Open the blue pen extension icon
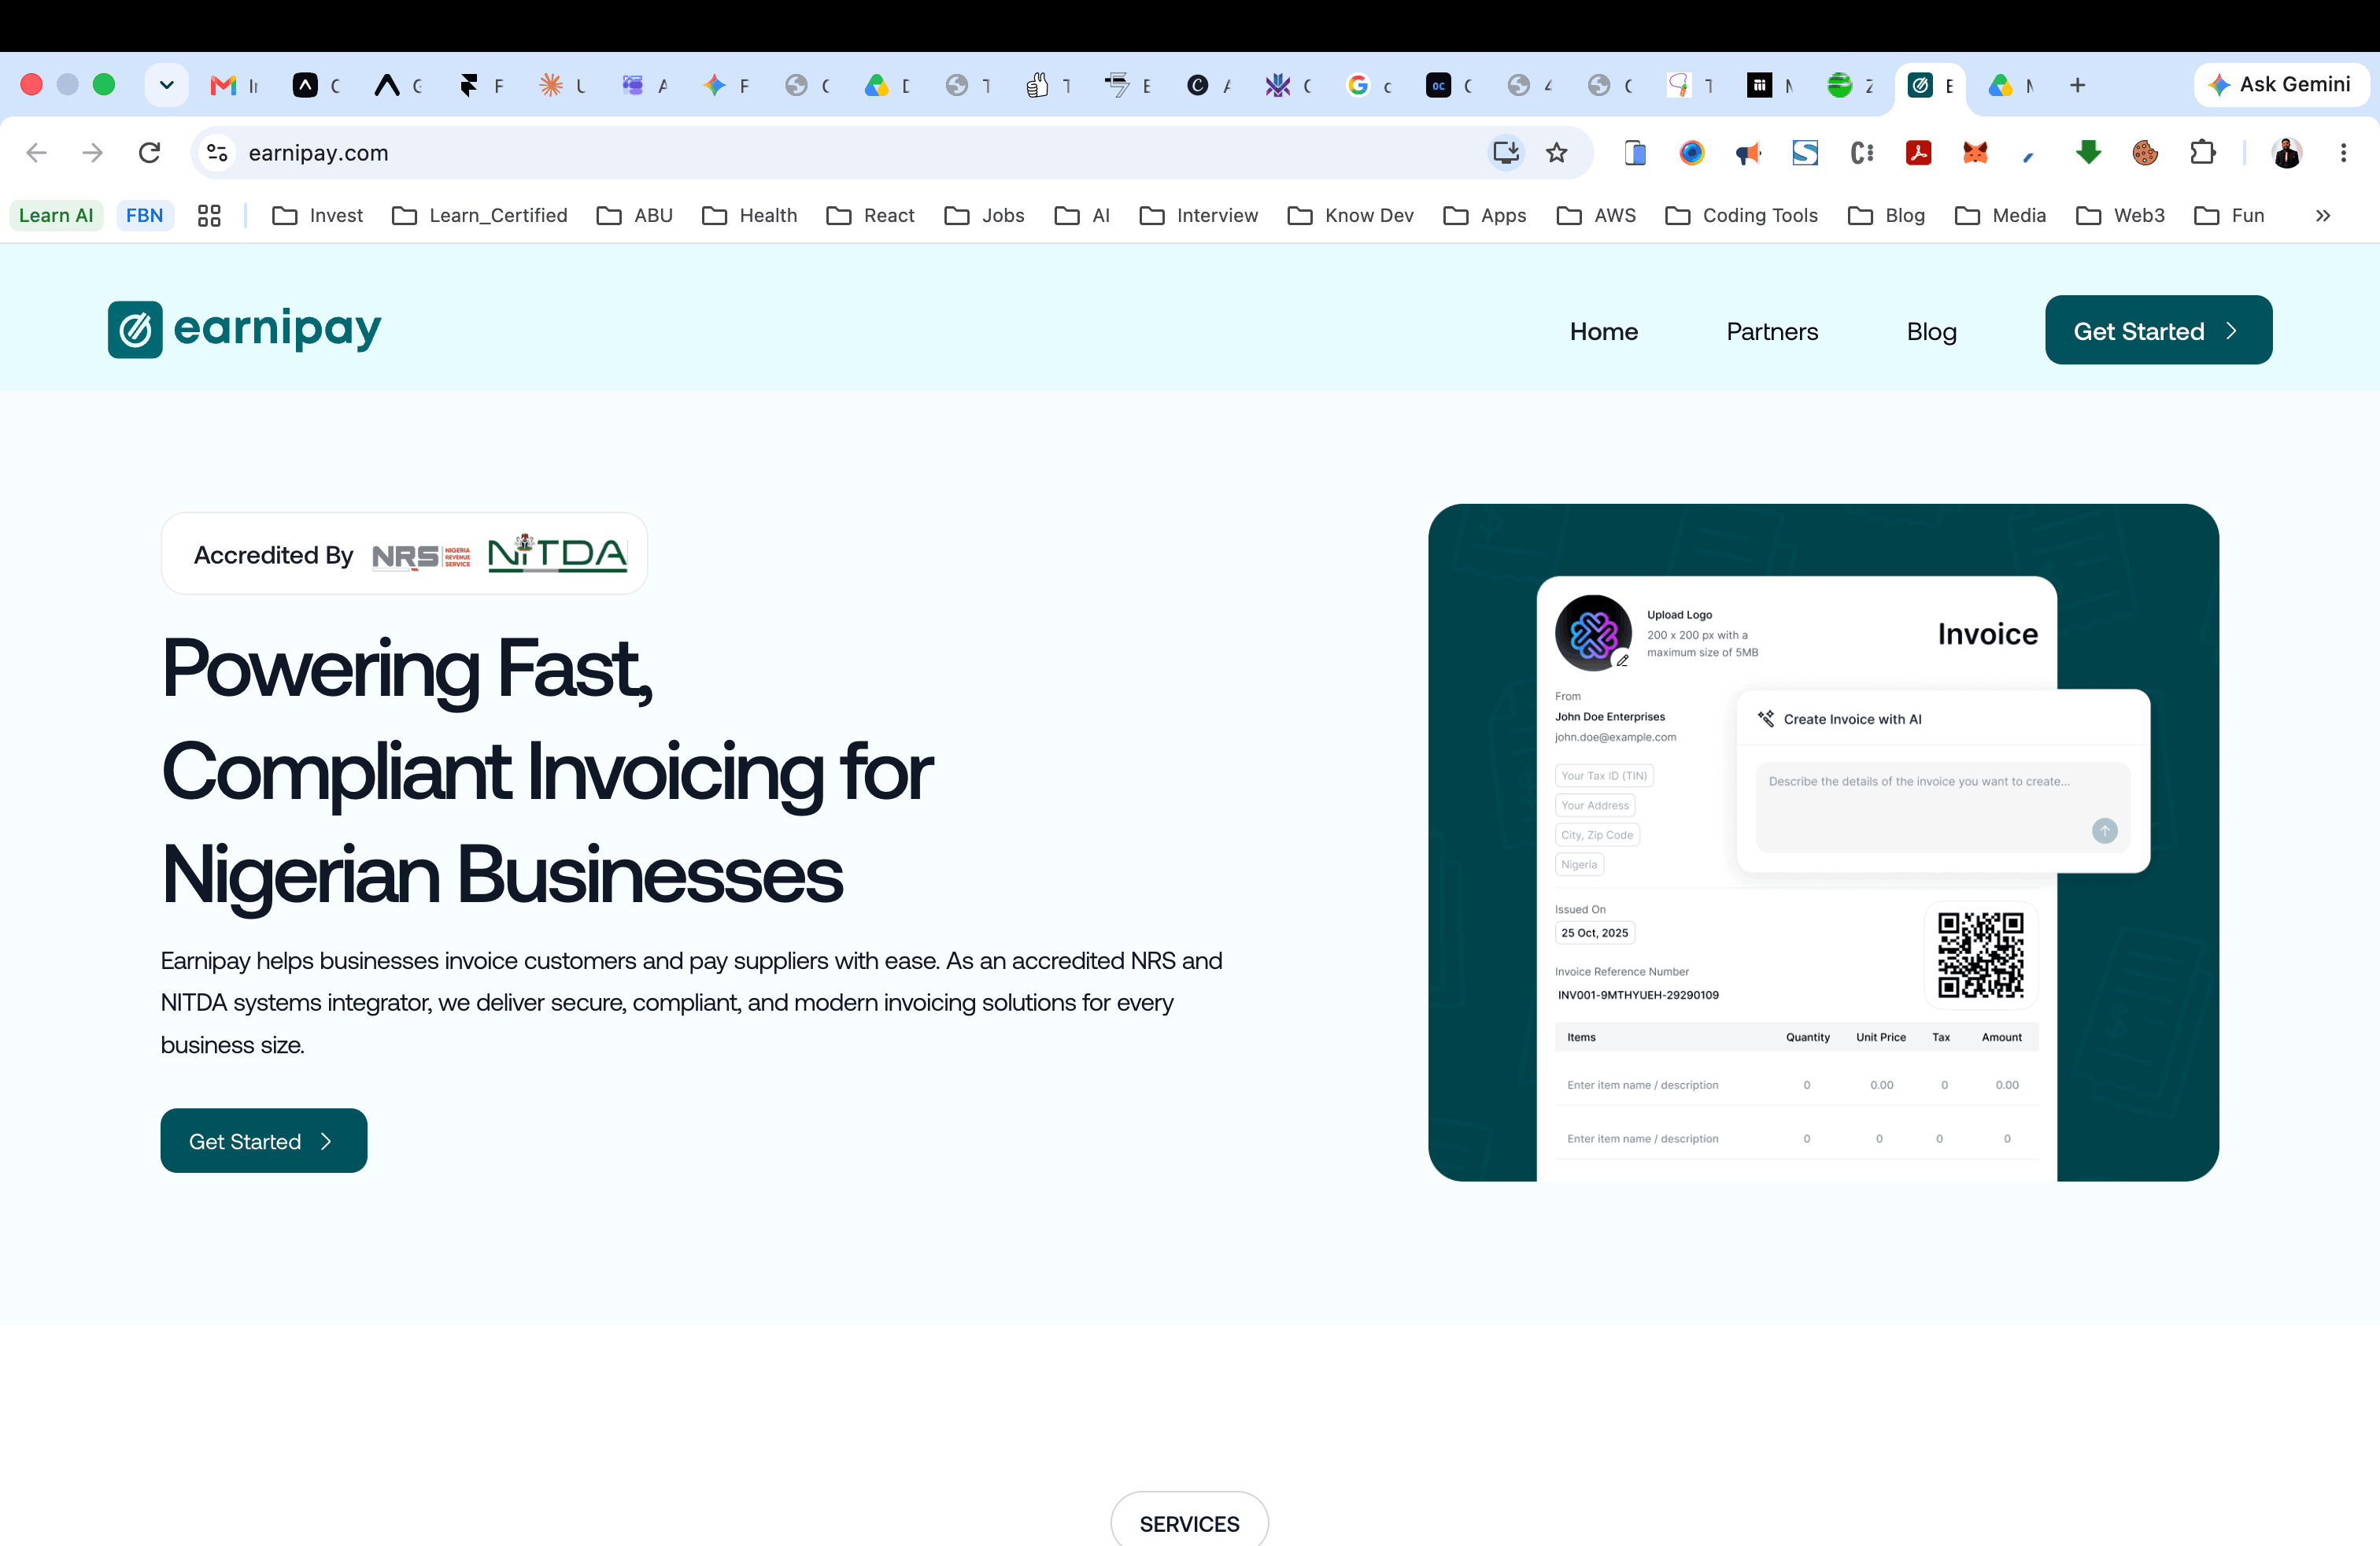2380x1546 pixels. (x=2030, y=155)
